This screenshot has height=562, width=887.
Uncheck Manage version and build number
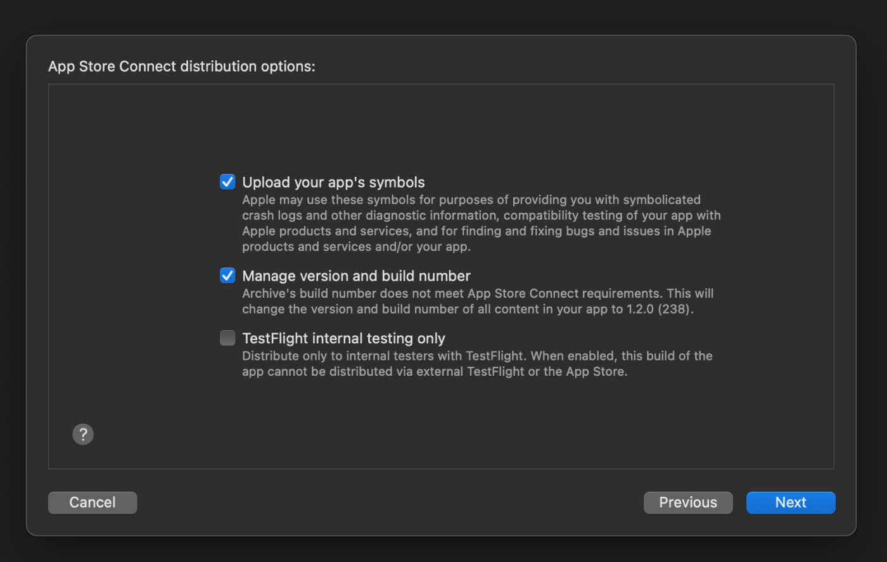[x=227, y=276]
